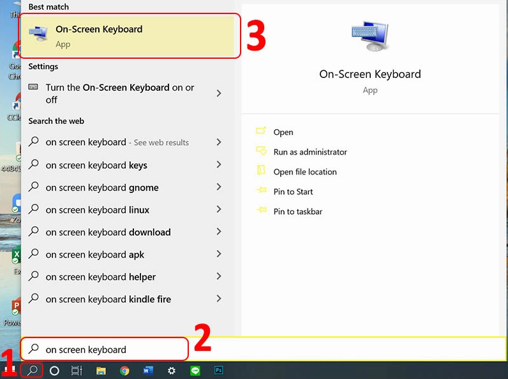The height and width of the screenshot is (379, 508).
Task: Choose Run as administrator
Action: pyautogui.click(x=310, y=152)
